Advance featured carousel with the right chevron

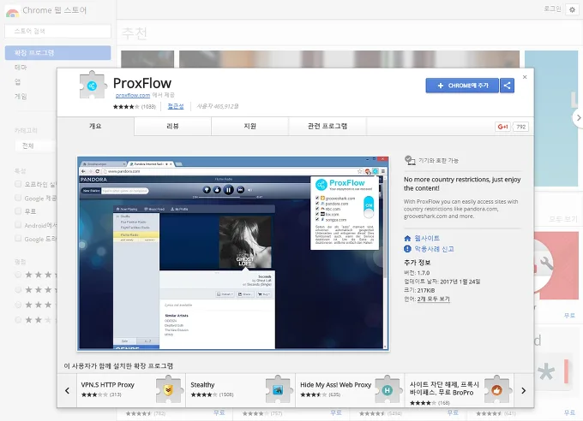coord(578,118)
